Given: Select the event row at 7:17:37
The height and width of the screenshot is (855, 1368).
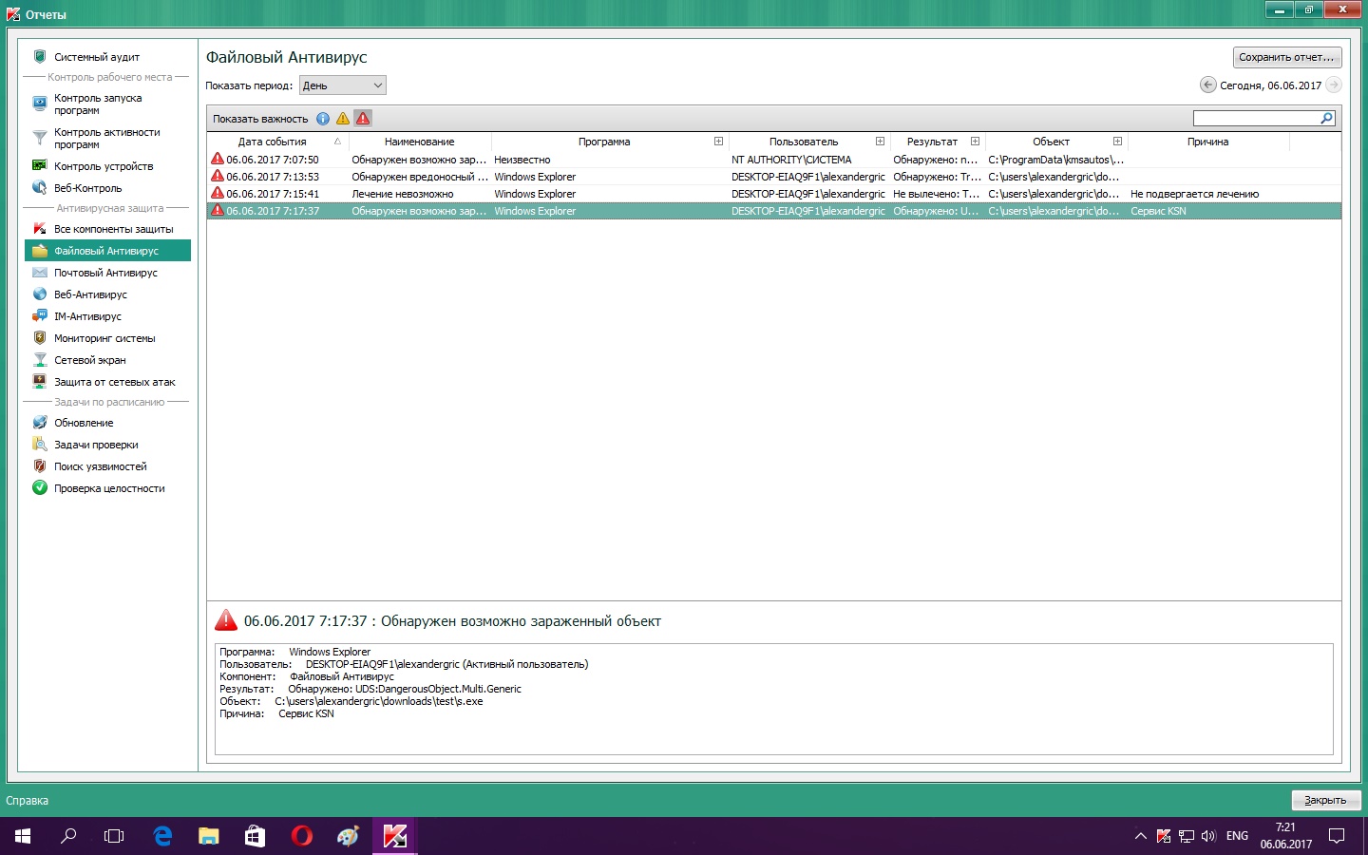Looking at the screenshot, I should 774,211.
